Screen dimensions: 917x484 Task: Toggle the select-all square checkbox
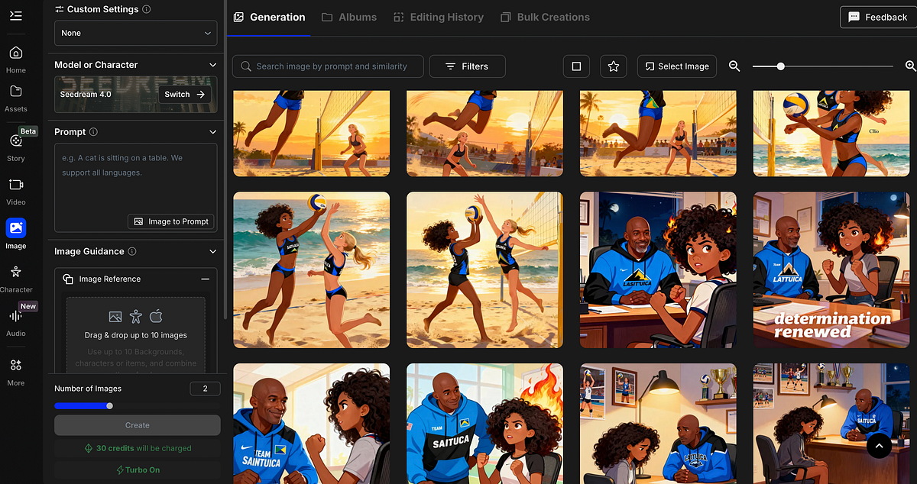coord(576,66)
